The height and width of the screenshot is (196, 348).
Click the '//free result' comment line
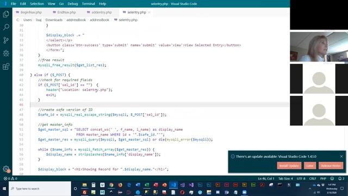(x=51, y=60)
